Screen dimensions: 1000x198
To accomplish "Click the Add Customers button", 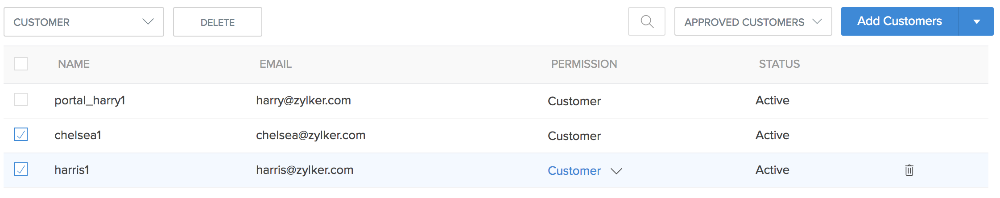I will click(899, 21).
